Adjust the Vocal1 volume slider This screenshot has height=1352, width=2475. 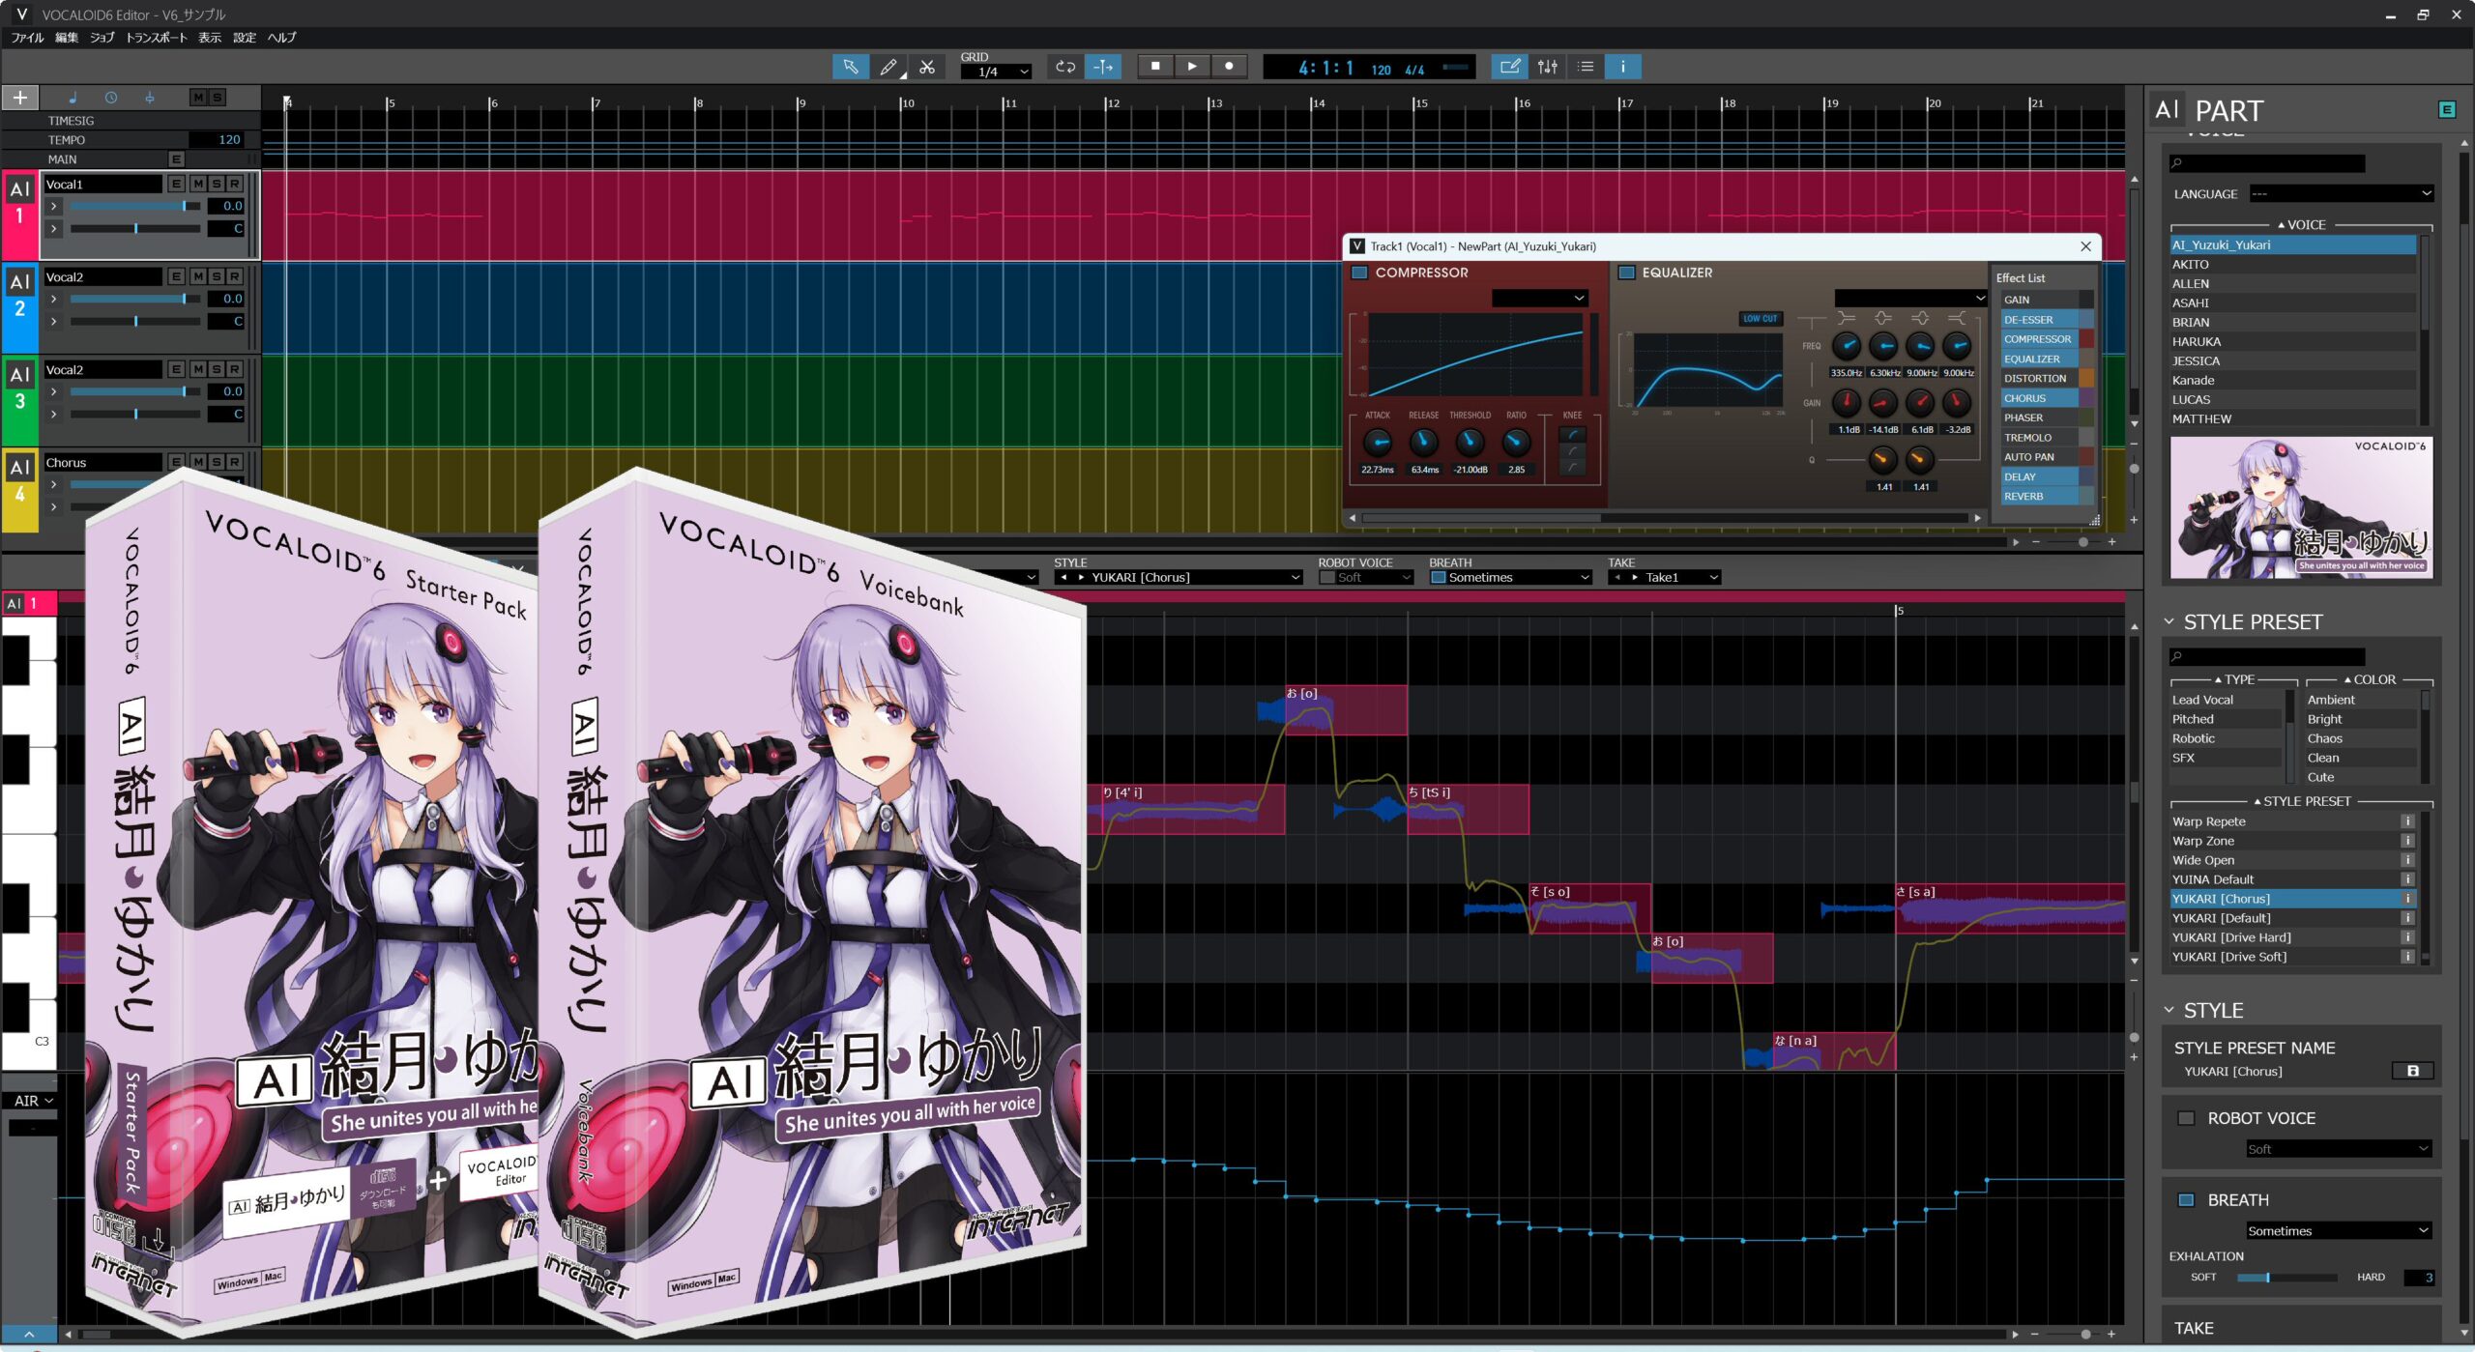pyautogui.click(x=134, y=206)
